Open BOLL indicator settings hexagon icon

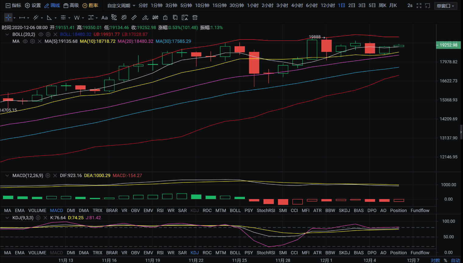pyautogui.click(x=48, y=34)
